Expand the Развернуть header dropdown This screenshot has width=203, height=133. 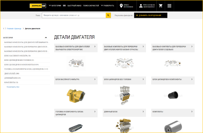[x=107, y=6]
